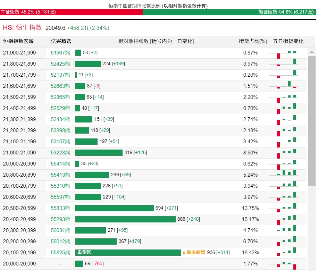
Task: Open the 55825熊 warrant link
Action: 60,253
